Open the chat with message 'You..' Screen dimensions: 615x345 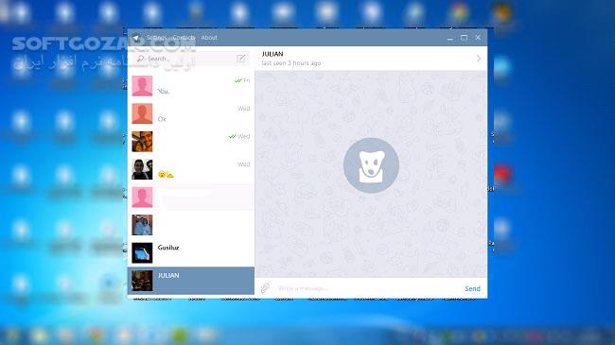pyautogui.click(x=191, y=86)
